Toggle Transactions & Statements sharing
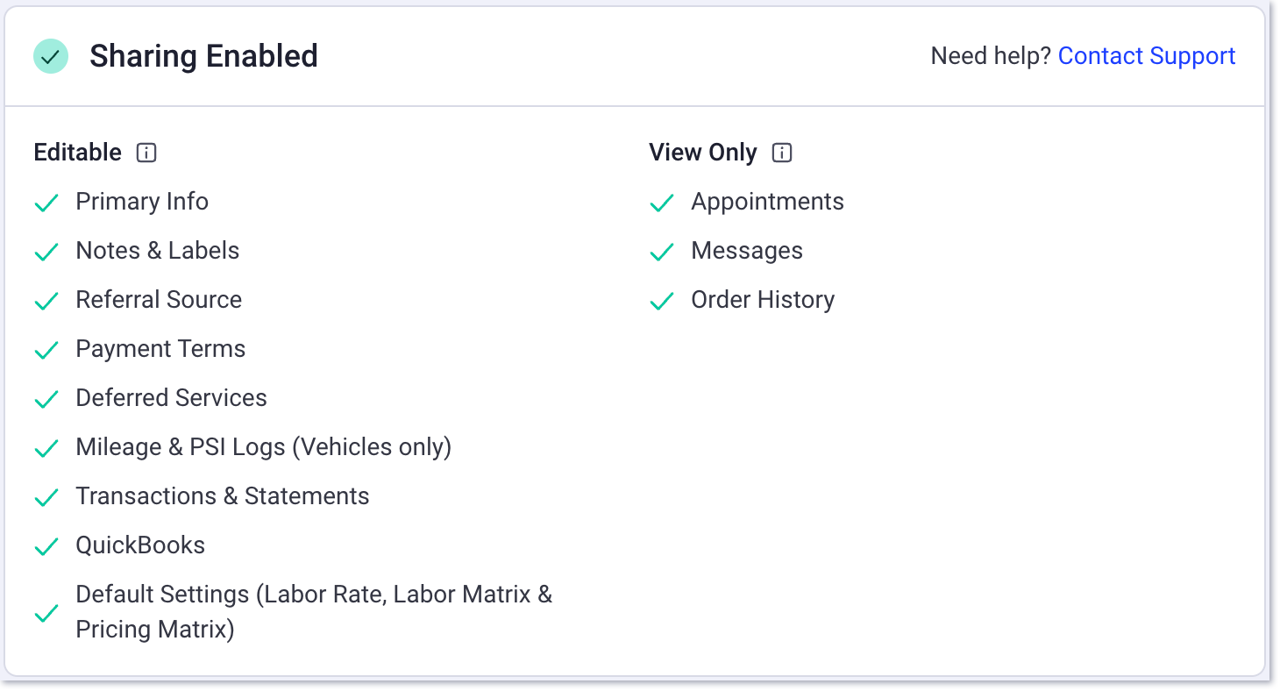 pyautogui.click(x=46, y=497)
